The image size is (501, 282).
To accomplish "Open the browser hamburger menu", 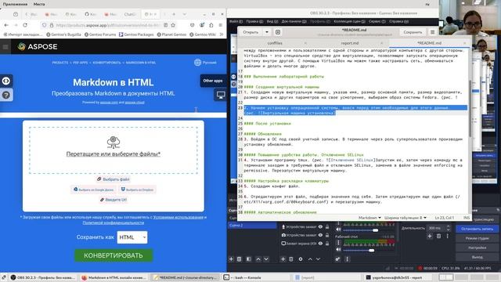I will click(221, 25).
